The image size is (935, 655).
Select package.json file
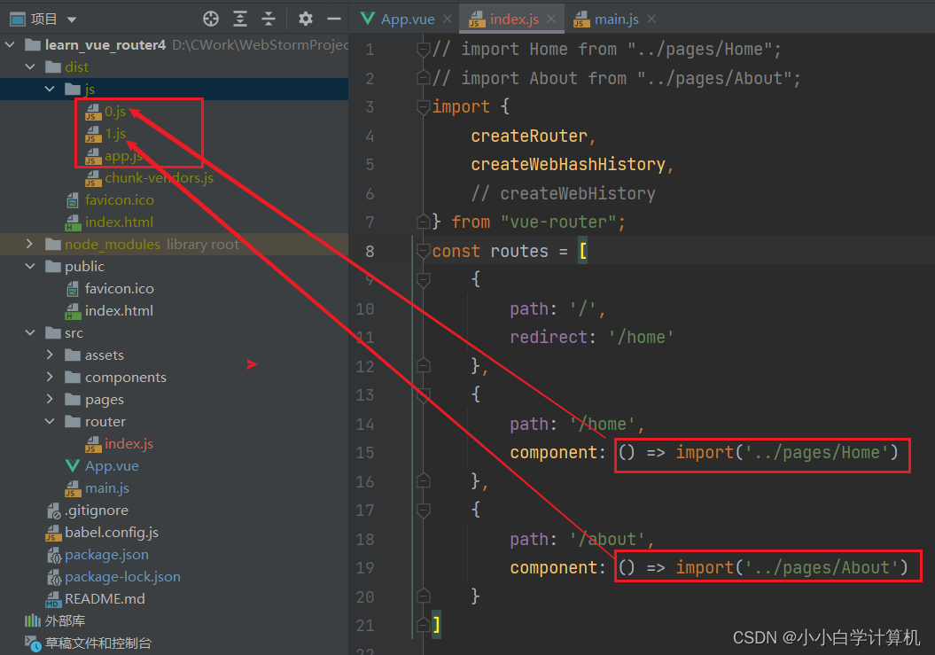[106, 555]
